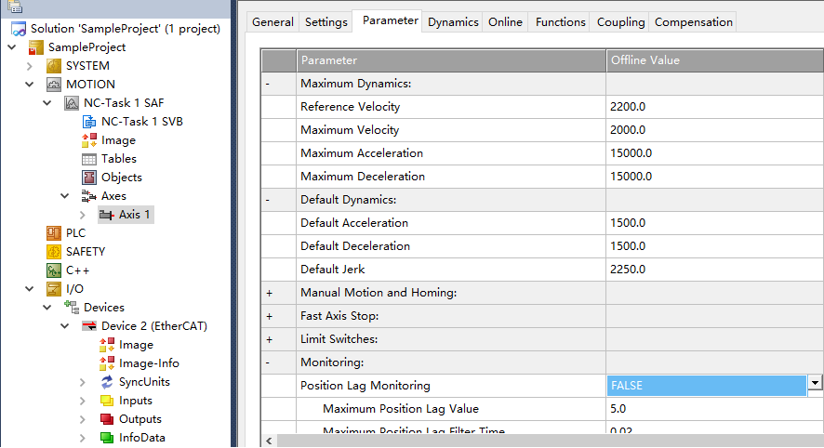Click the NC-Task 1 SVB icon
The height and width of the screenshot is (448, 824).
click(x=89, y=122)
